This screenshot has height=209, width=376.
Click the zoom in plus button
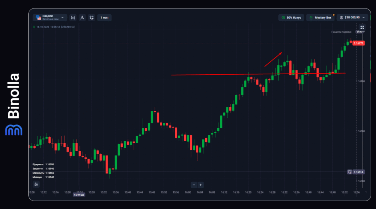[201, 185]
